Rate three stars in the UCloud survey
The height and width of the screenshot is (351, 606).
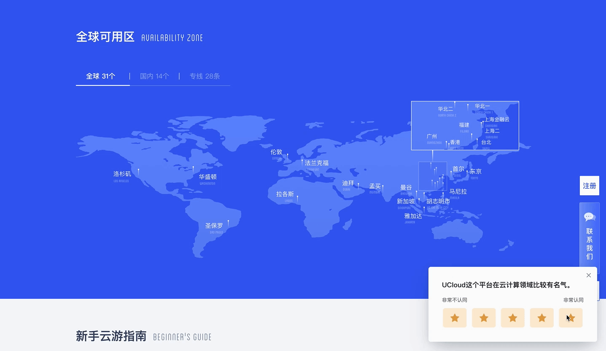tap(512, 318)
